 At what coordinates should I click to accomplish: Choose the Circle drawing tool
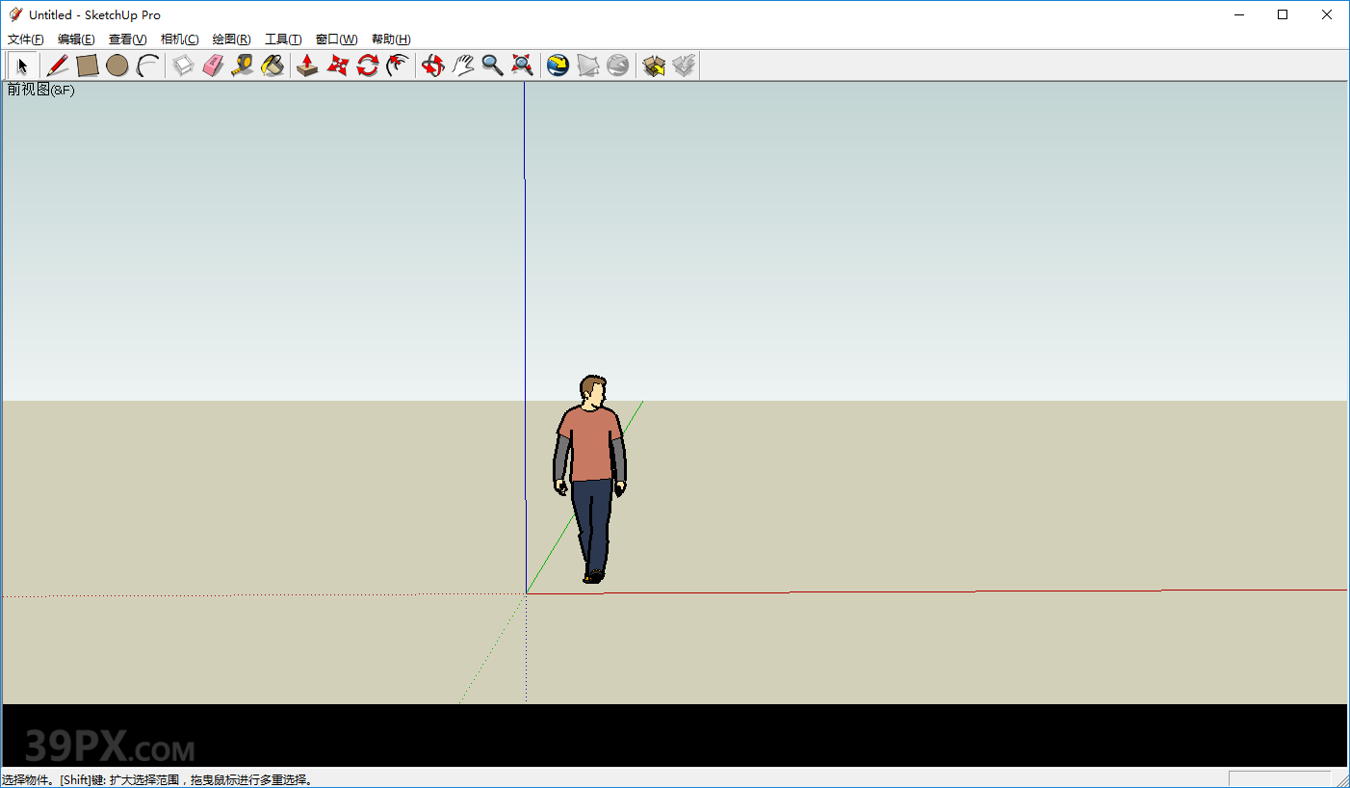pyautogui.click(x=117, y=65)
